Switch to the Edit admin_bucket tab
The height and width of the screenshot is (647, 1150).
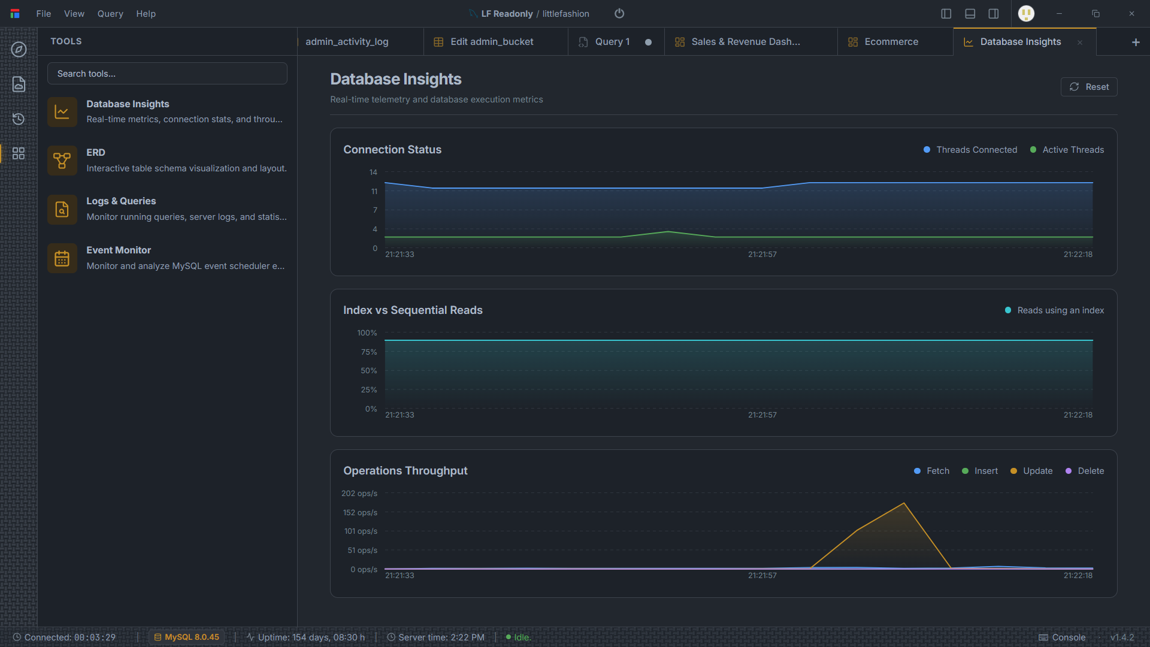click(x=495, y=42)
